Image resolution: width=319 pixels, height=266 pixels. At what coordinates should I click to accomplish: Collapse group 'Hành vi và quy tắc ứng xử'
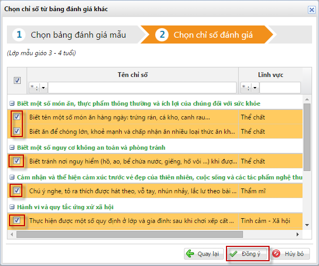click(12, 207)
